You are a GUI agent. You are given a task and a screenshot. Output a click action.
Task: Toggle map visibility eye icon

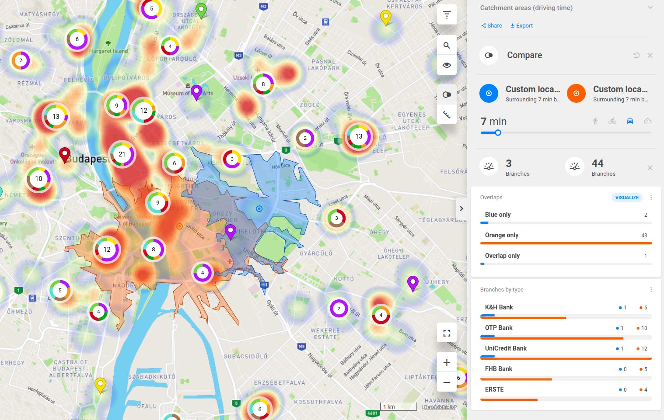[x=447, y=65]
